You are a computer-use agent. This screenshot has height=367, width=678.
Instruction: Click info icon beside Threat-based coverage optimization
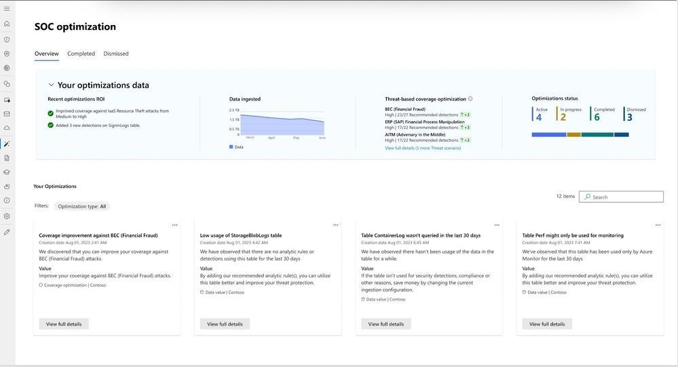pyautogui.click(x=470, y=98)
